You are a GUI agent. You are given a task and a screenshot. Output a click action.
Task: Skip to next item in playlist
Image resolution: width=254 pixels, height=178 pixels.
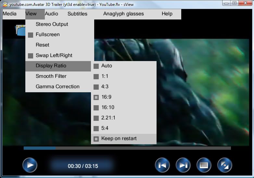coord(183,165)
